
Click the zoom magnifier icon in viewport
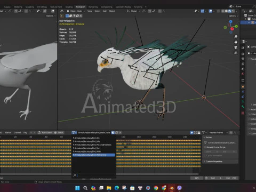(236, 37)
